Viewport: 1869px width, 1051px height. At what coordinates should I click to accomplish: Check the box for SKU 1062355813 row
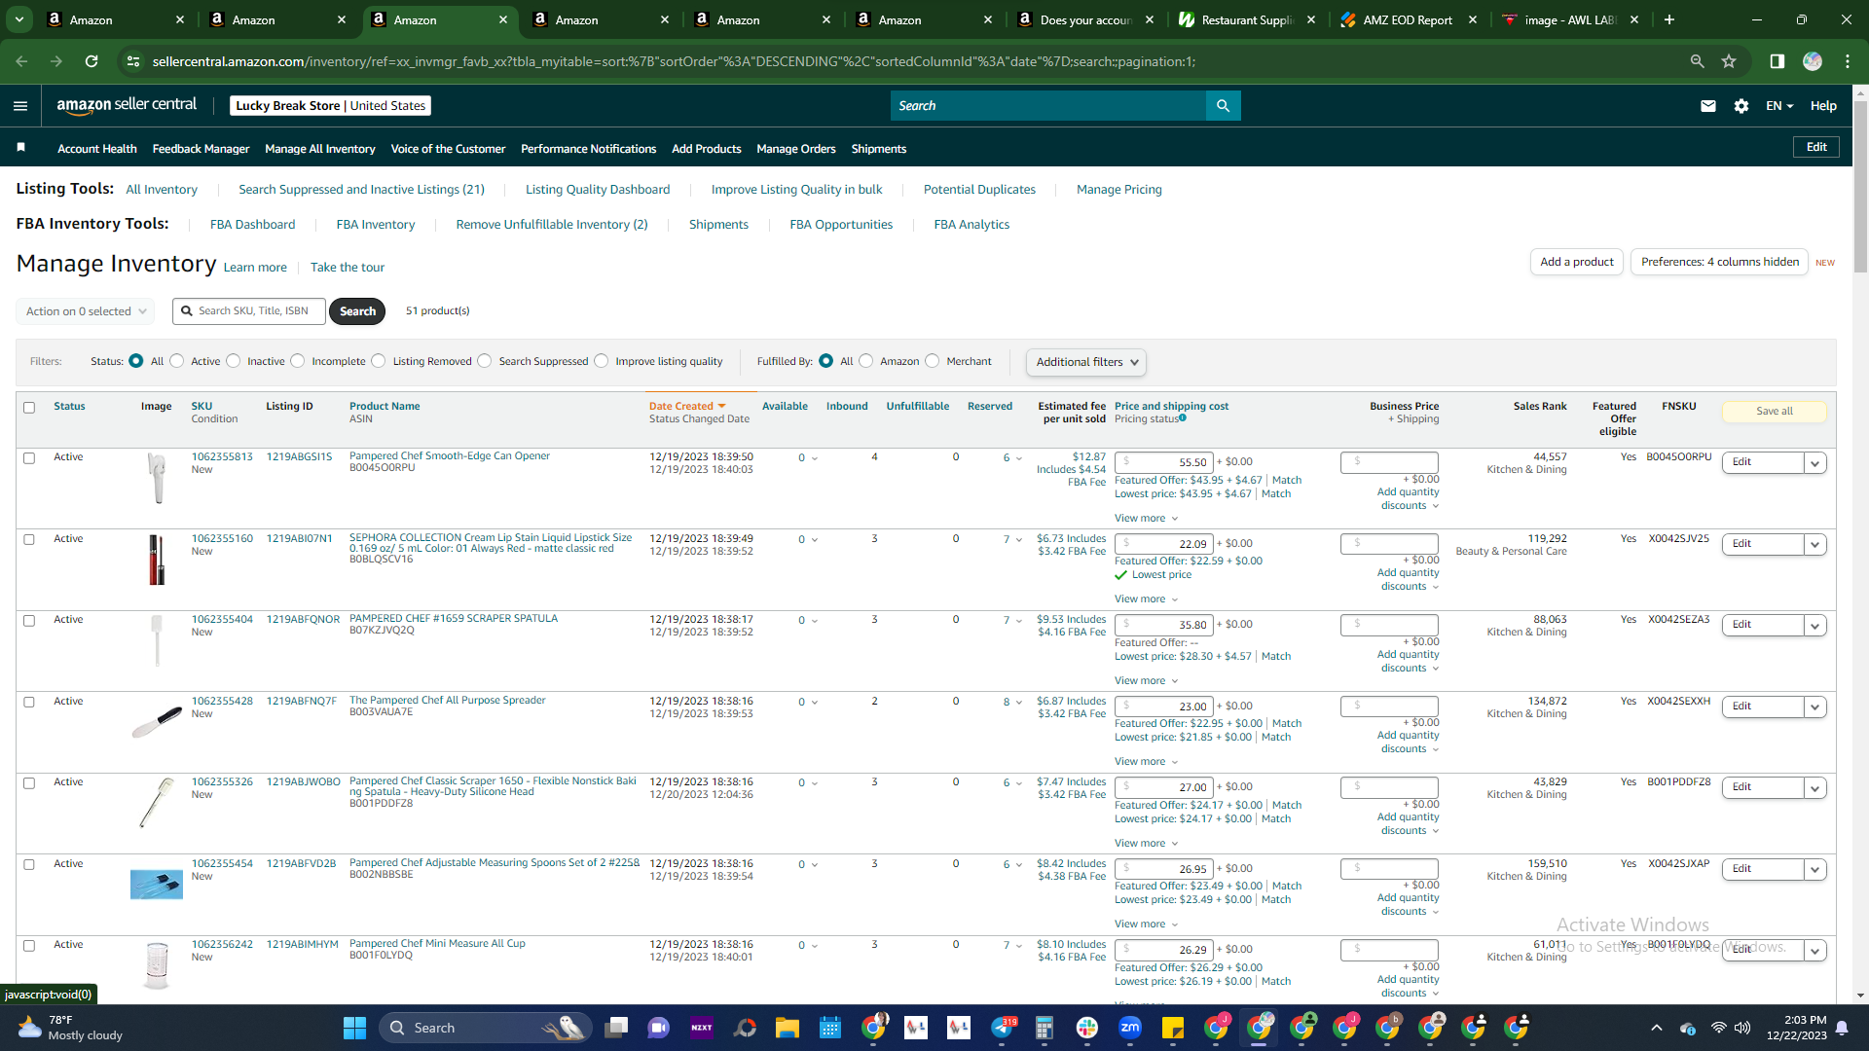tap(29, 457)
